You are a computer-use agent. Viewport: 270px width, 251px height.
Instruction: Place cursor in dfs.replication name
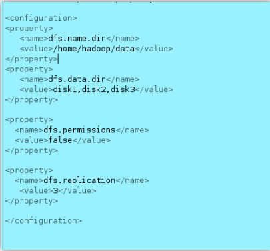click(79, 180)
